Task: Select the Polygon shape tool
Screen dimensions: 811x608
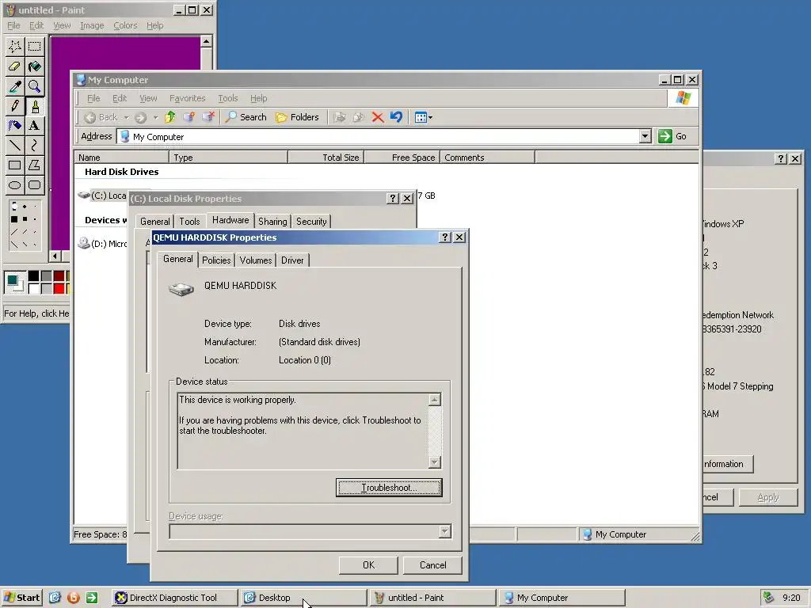Action: (x=35, y=165)
